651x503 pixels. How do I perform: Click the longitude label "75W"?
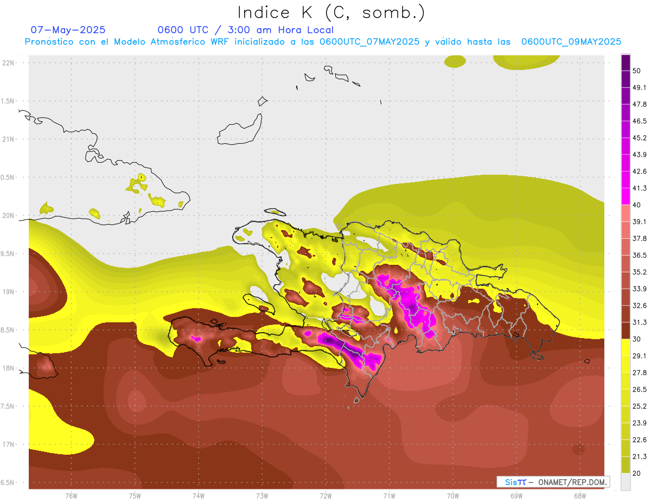(135, 496)
